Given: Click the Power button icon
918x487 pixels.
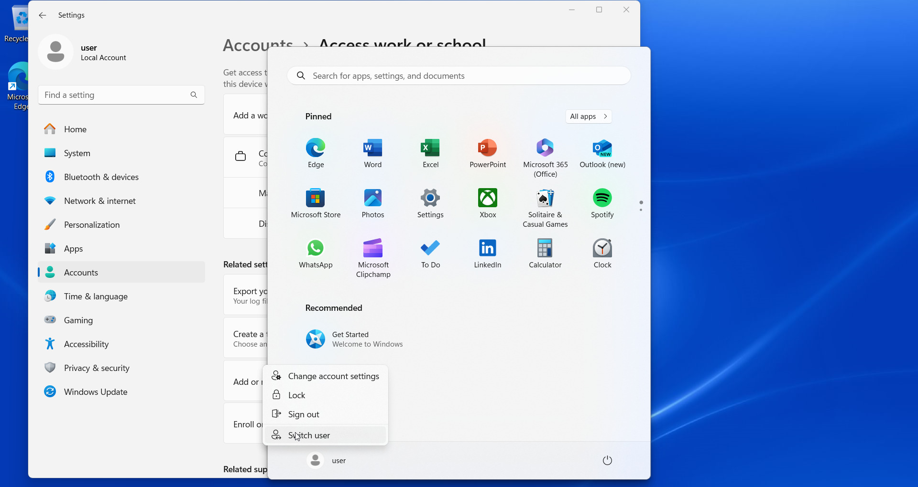Looking at the screenshot, I should click(x=607, y=460).
